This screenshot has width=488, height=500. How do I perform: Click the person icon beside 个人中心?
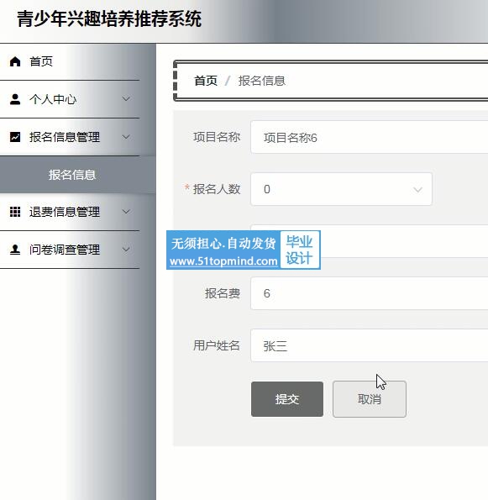pyautogui.click(x=15, y=99)
